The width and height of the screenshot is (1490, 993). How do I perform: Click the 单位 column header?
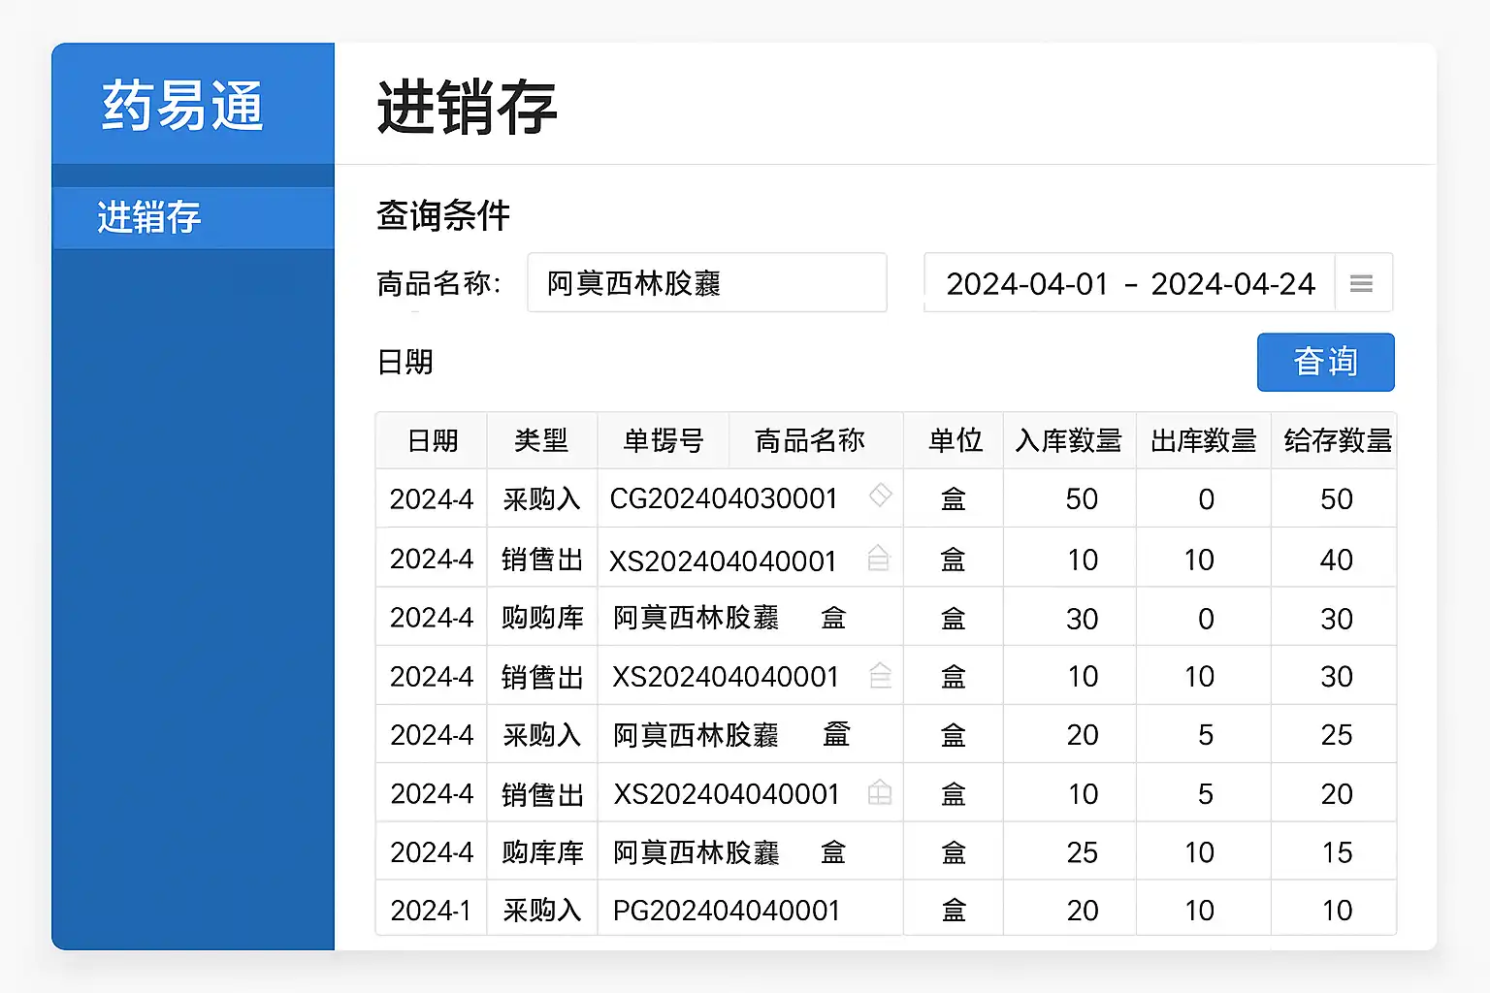[955, 440]
